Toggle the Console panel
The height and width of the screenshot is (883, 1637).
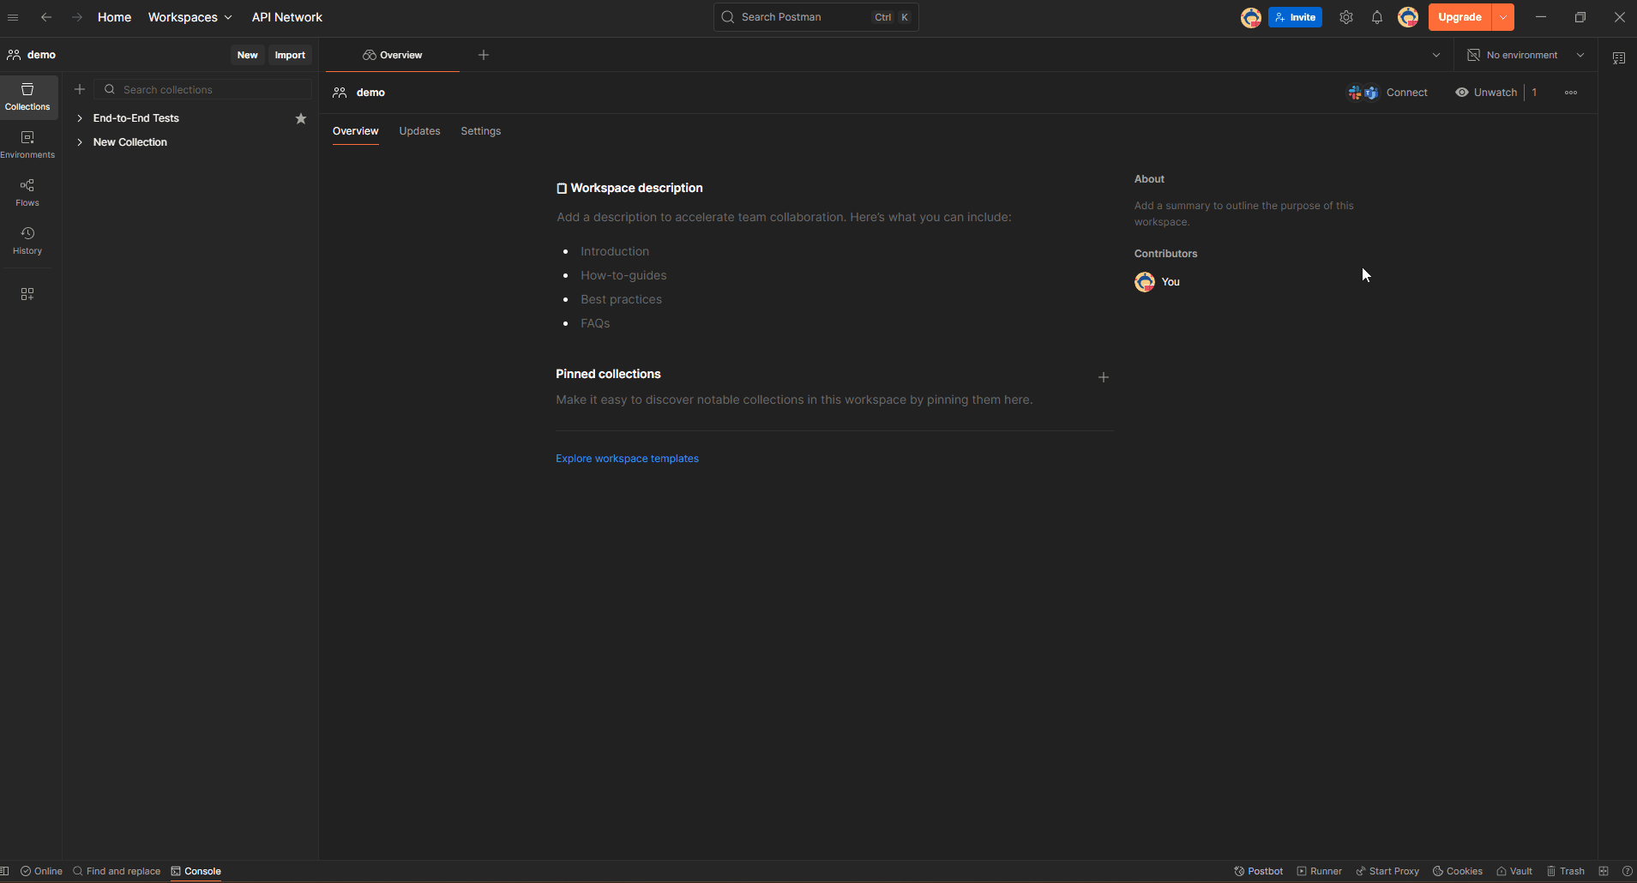(x=196, y=871)
